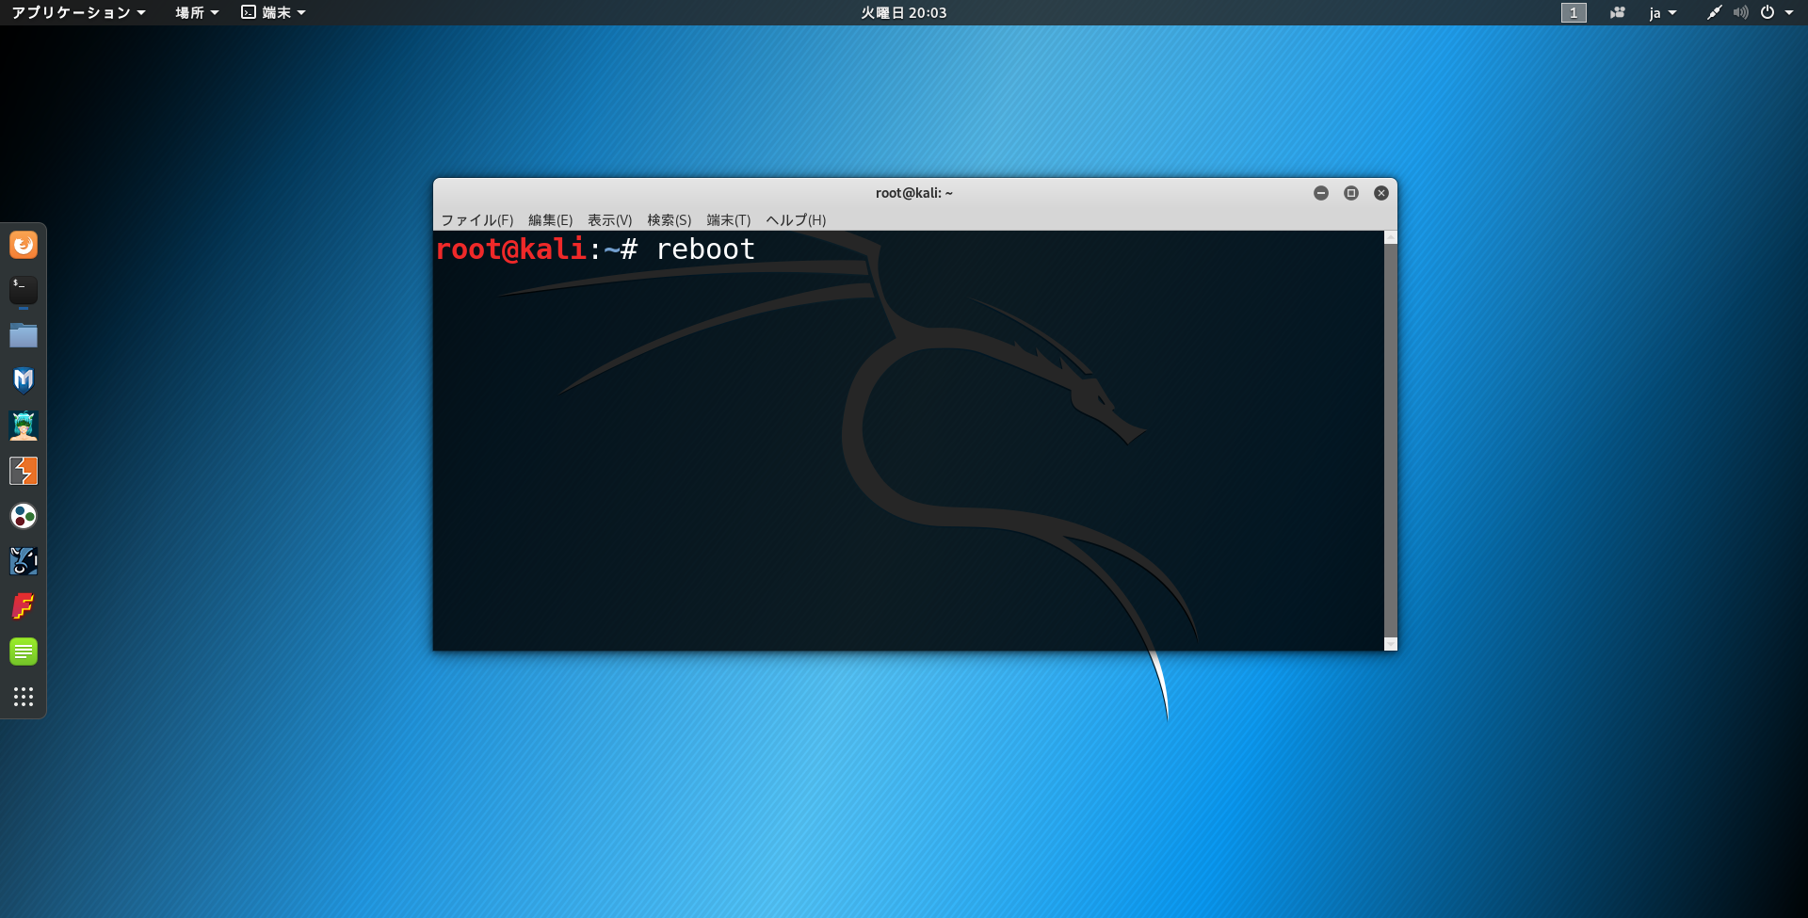1808x918 pixels.
Task: Open the red F Faraday dock icon
Action: click(24, 606)
